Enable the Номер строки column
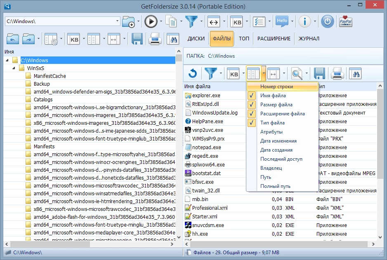The height and width of the screenshot is (260, 387). click(x=282, y=87)
